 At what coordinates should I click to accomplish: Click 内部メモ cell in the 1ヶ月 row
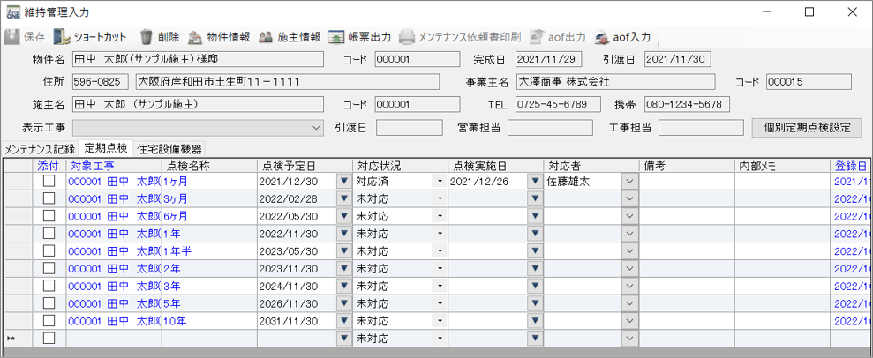[x=782, y=181]
